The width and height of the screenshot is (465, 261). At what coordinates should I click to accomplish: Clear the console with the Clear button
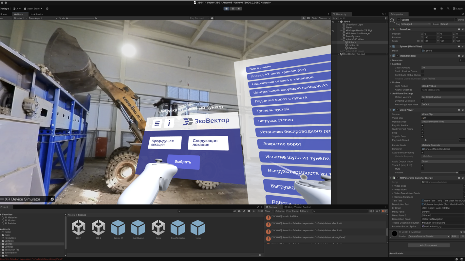click(x=268, y=211)
